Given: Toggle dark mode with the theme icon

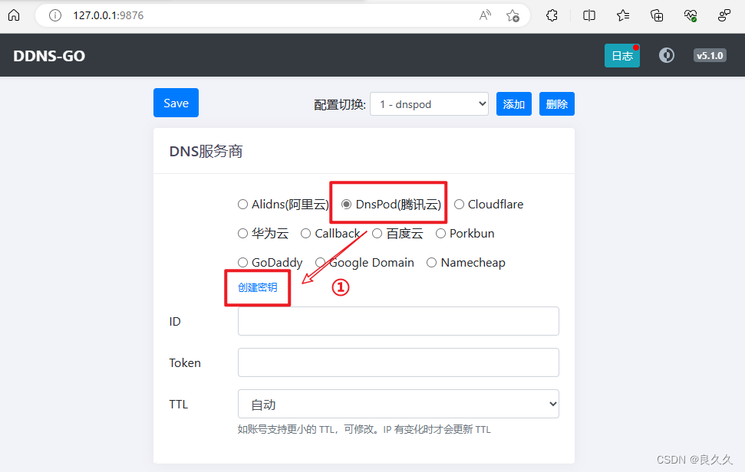Looking at the screenshot, I should coord(666,55).
